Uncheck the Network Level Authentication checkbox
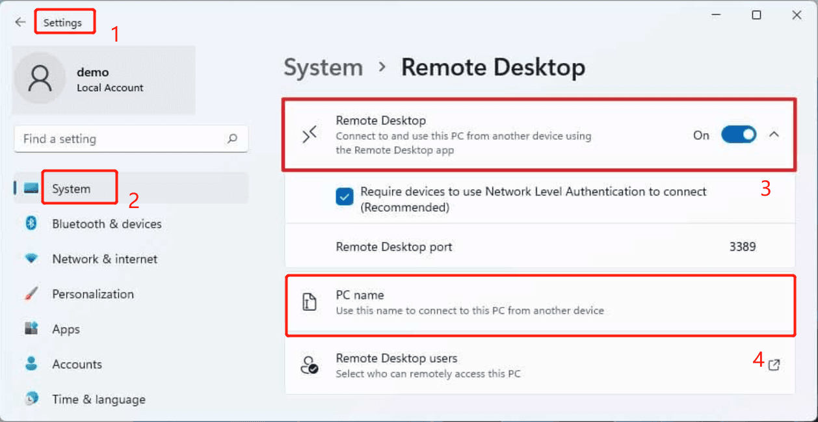The height and width of the screenshot is (422, 818). tap(345, 196)
